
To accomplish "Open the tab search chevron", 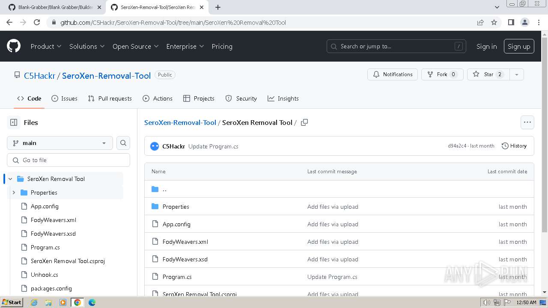I will (497, 7).
